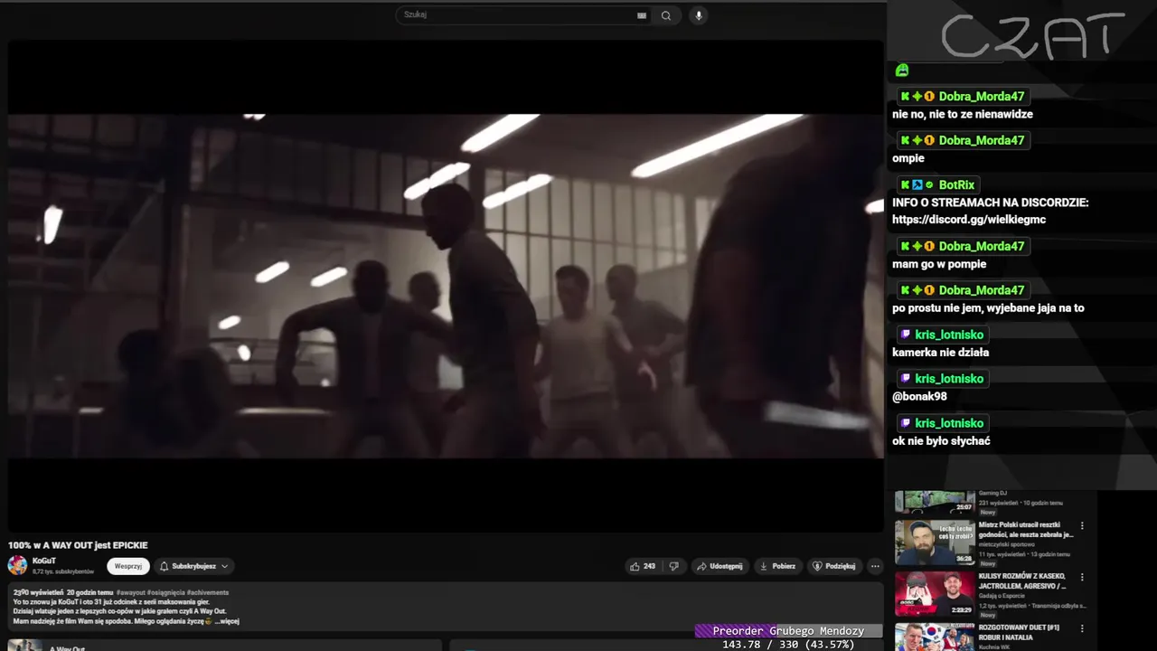Viewport: 1157px width, 651px height.
Task: Expand the Subskrybujesz subscription dropdown
Action: pos(194,566)
